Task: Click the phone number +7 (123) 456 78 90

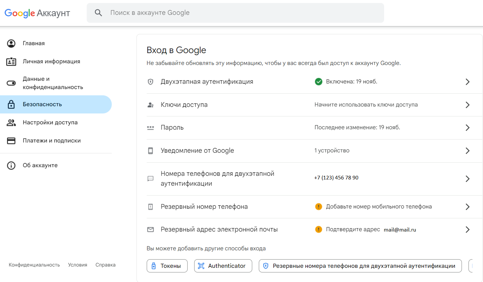Action: click(x=336, y=178)
